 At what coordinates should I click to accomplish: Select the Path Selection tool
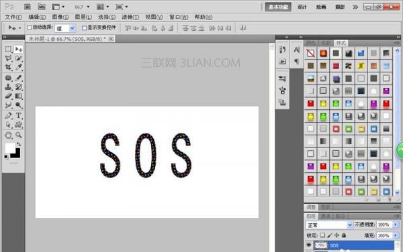click(8, 125)
